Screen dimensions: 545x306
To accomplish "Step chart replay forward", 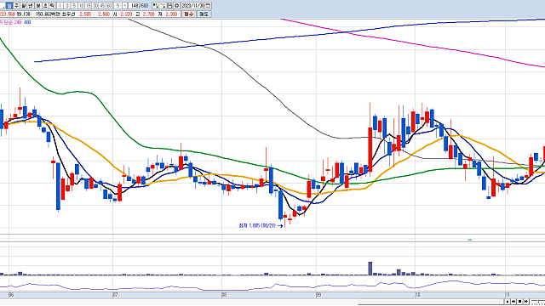I will pos(526,302).
